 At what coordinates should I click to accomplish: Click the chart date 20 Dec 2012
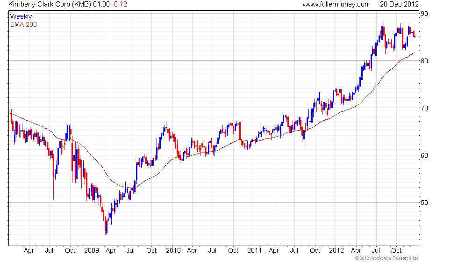(399, 4)
